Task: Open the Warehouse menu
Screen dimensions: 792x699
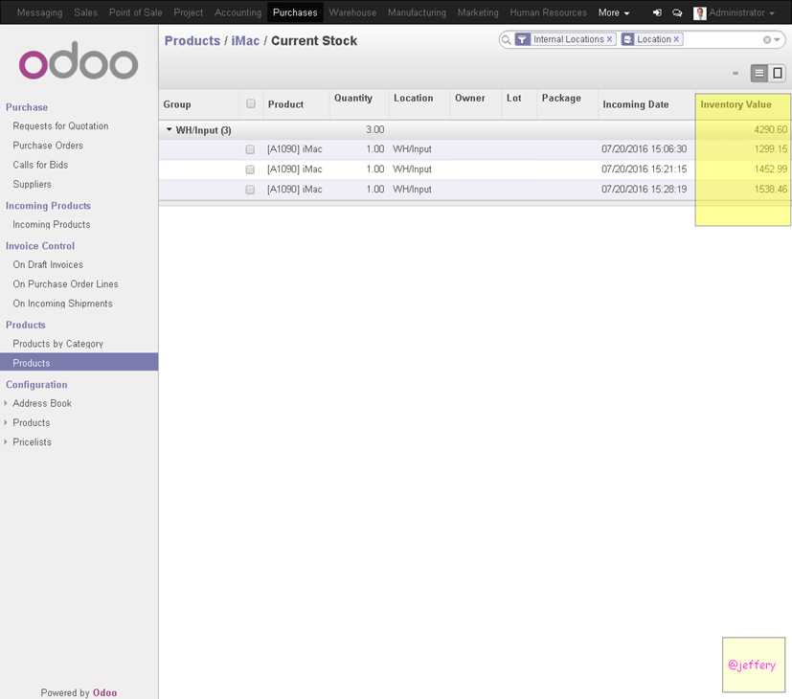Action: pyautogui.click(x=352, y=12)
